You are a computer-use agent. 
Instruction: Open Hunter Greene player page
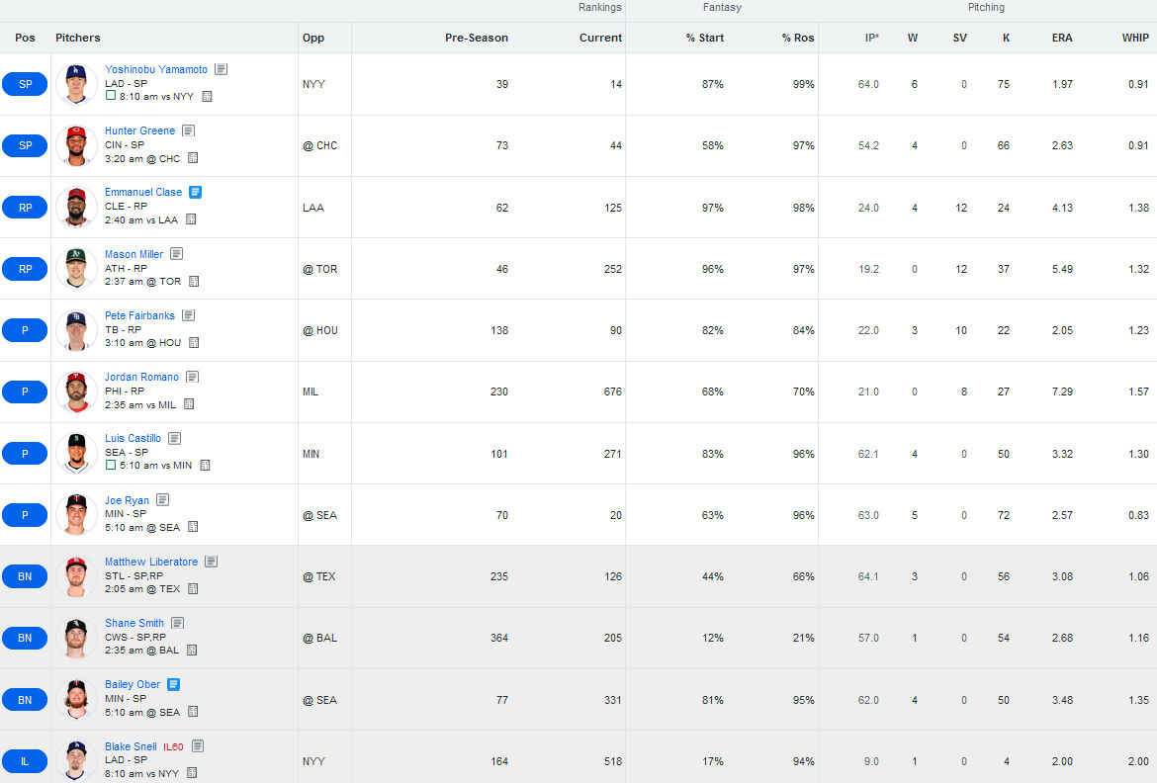point(139,130)
